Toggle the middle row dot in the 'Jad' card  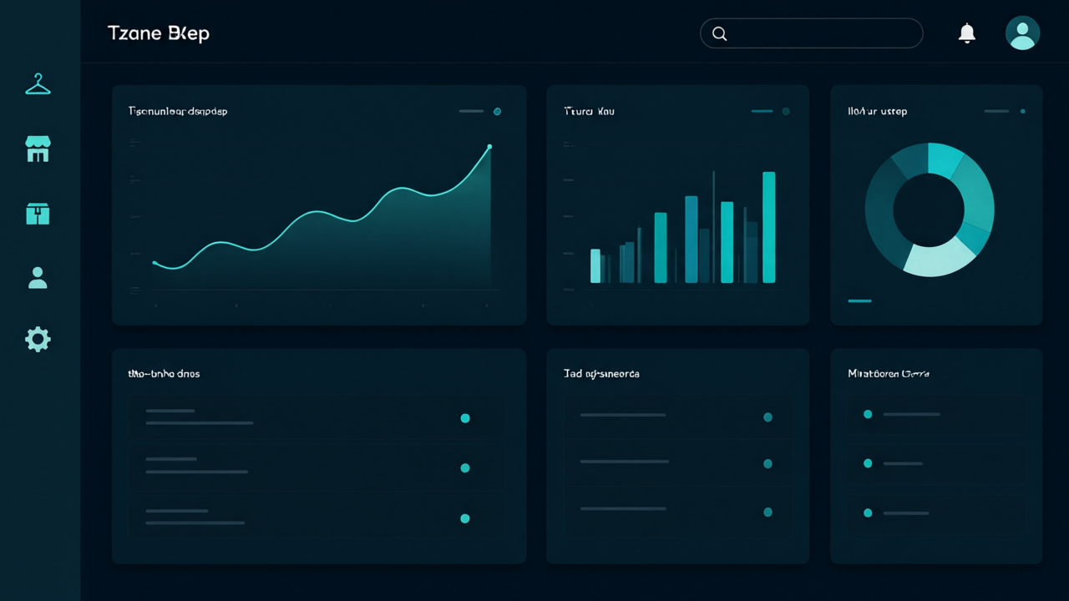pyautogui.click(x=768, y=464)
